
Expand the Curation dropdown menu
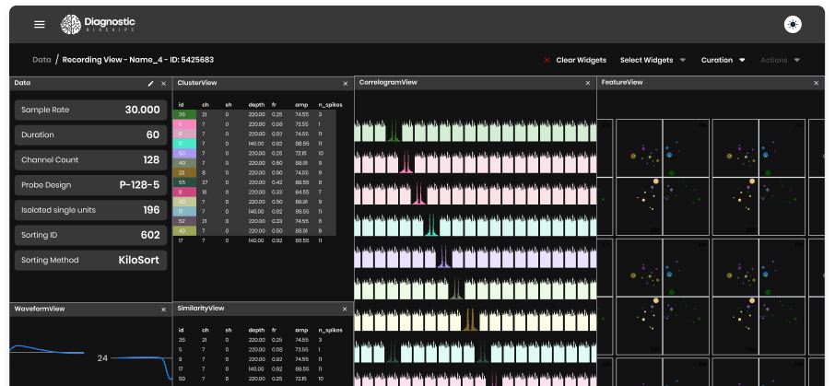723,60
